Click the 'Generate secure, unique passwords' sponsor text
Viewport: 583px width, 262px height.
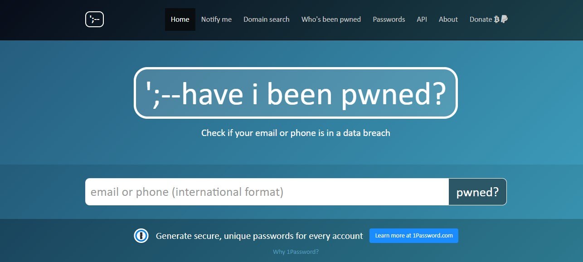click(x=259, y=236)
